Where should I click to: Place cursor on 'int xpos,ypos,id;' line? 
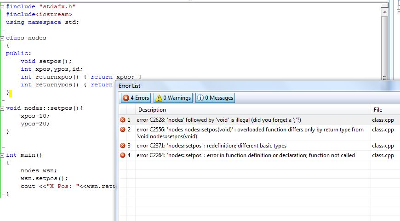point(52,69)
